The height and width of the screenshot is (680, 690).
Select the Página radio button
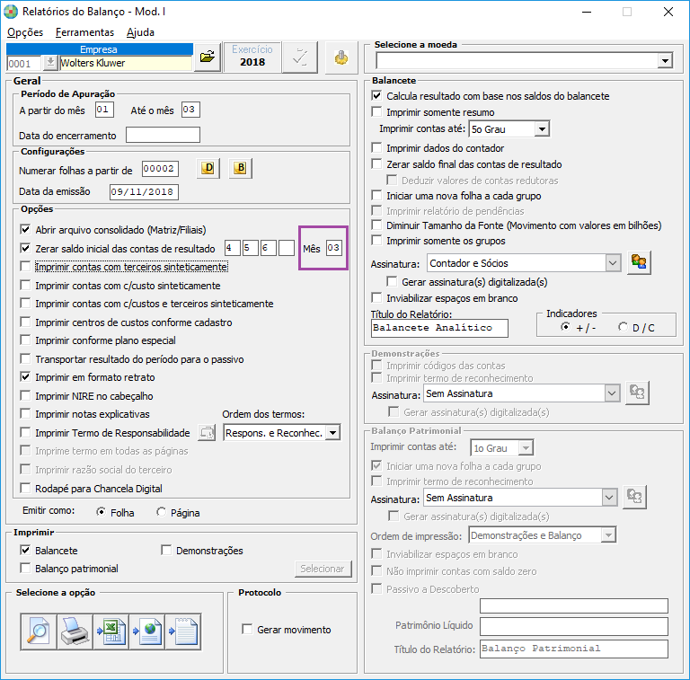pyautogui.click(x=162, y=512)
